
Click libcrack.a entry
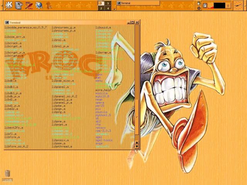coord(13,43)
